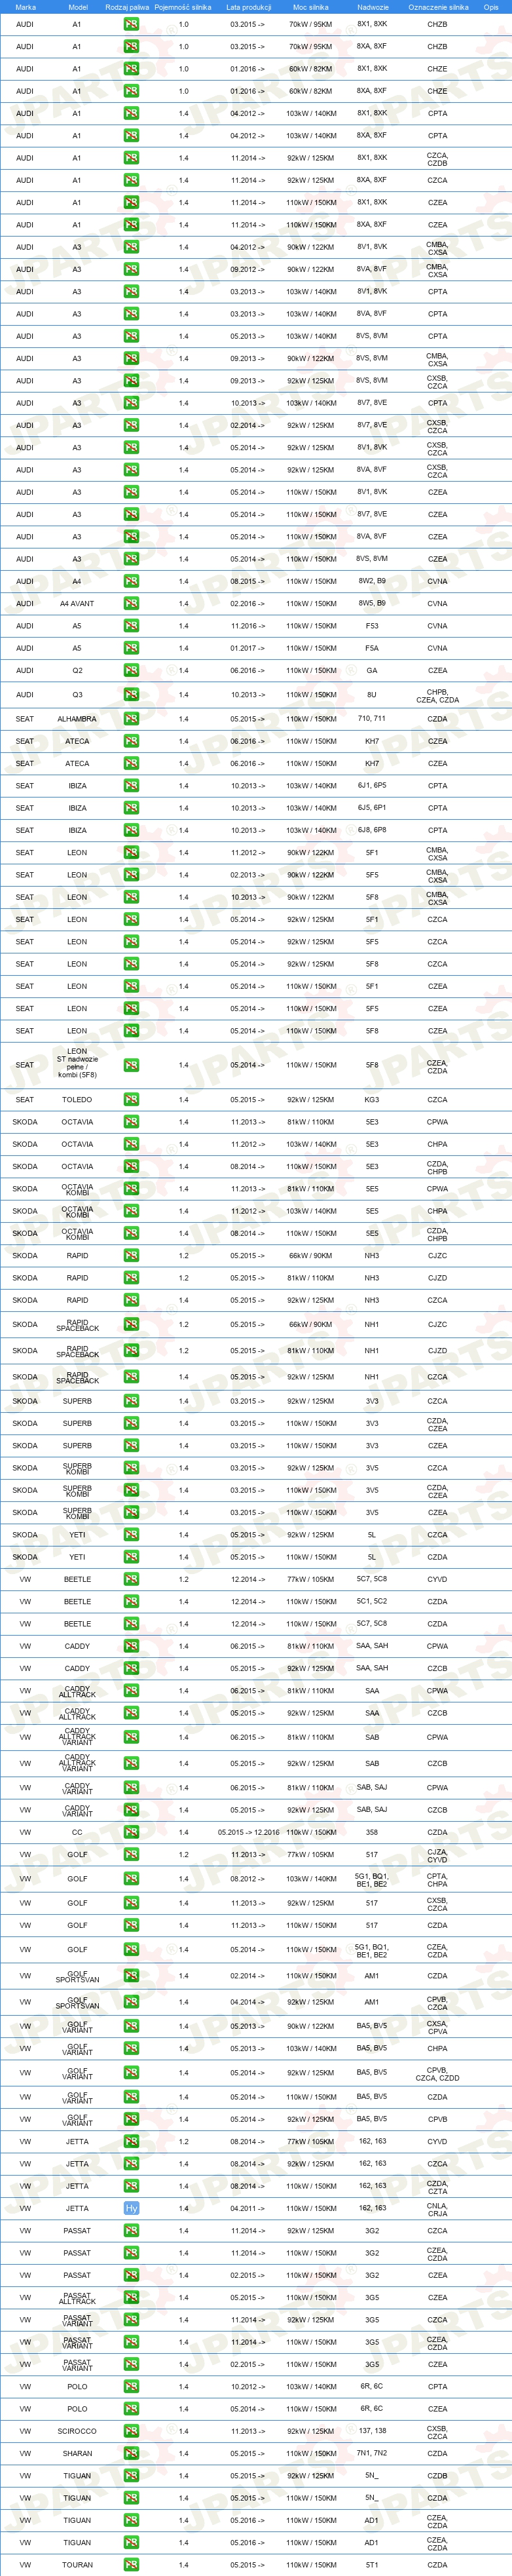This screenshot has height=2576, width=512.
Task: Click the 'Model' column header
Action: pos(77,7)
